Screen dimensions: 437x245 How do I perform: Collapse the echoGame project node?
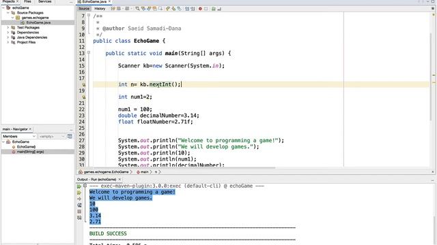coord(3,7)
